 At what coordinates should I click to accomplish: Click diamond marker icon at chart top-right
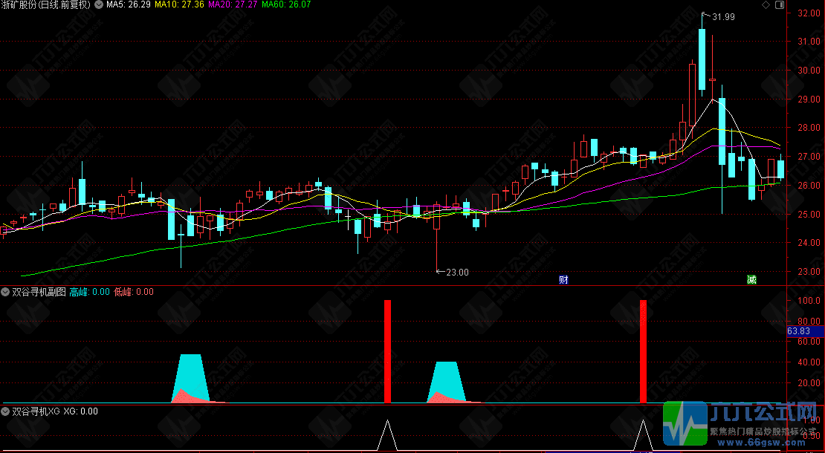point(766,4)
